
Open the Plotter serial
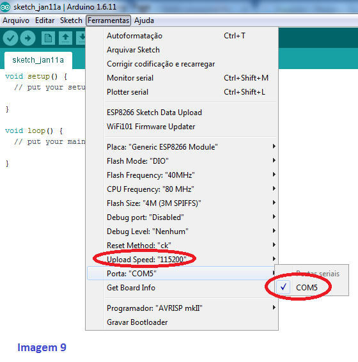click(x=182, y=92)
